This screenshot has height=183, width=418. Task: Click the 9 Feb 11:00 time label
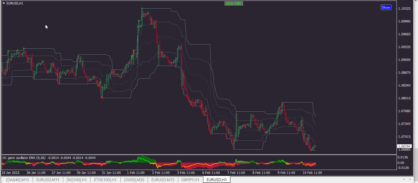pyautogui.click(x=286, y=173)
